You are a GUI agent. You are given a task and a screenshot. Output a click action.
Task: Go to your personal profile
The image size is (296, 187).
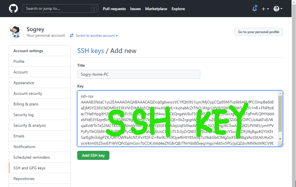tap(258, 32)
